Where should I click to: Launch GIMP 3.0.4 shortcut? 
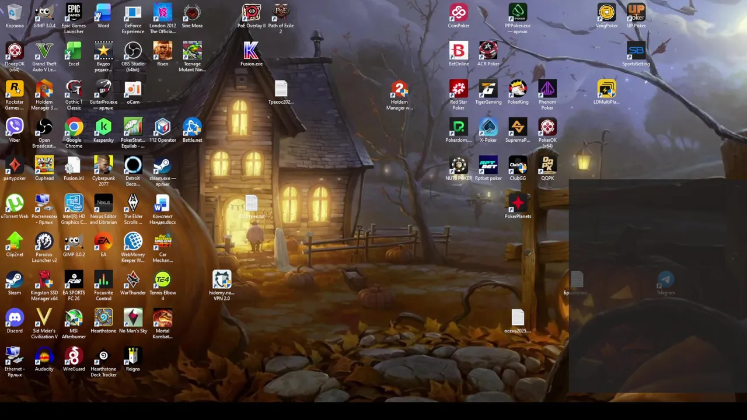44,16
